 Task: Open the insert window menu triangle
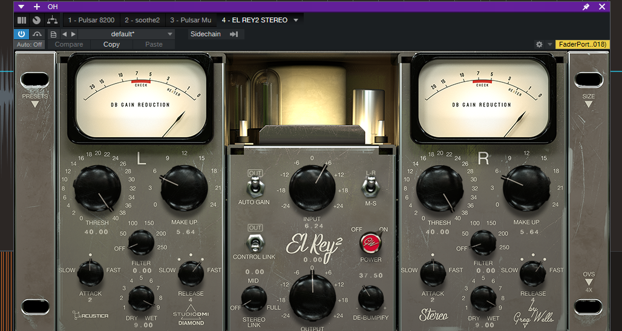pos(21,7)
